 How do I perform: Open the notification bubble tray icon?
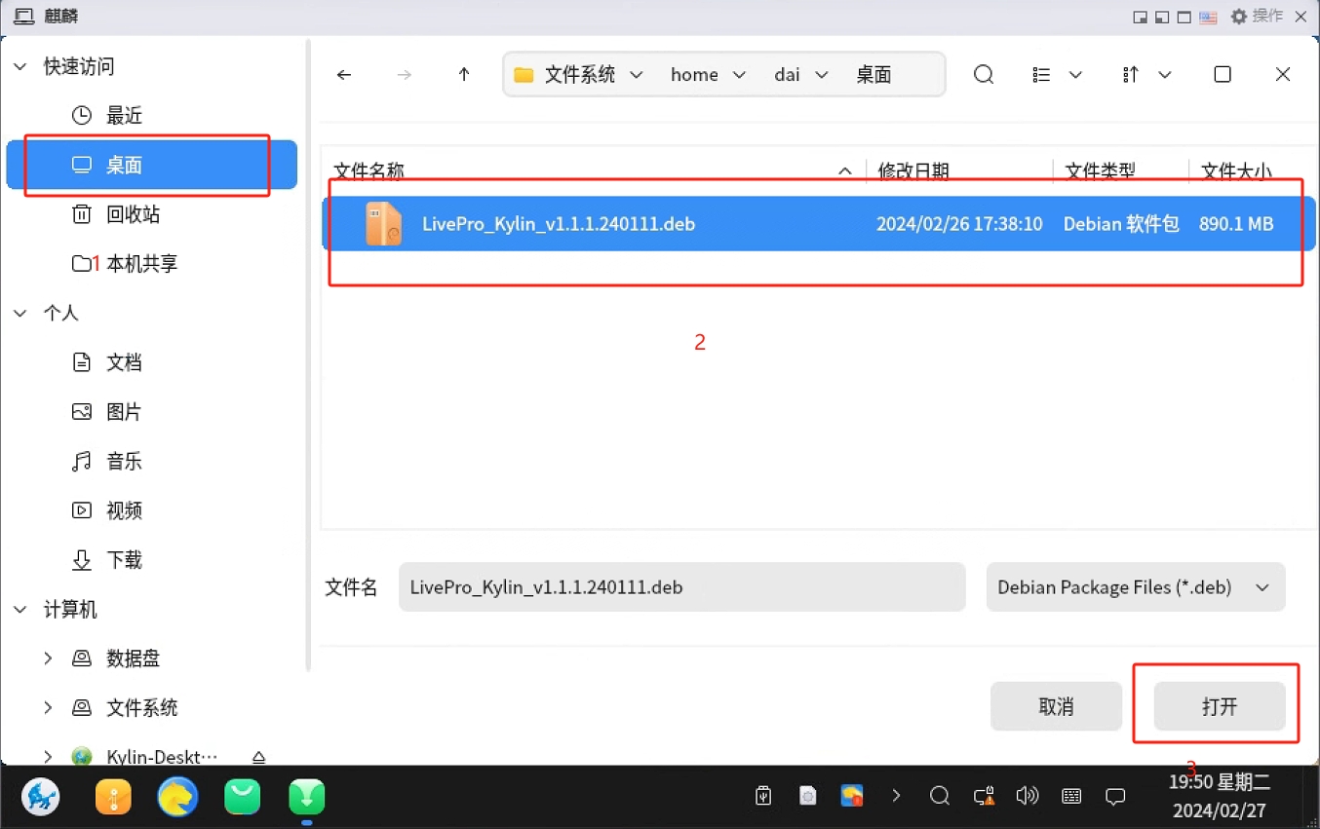1115,796
